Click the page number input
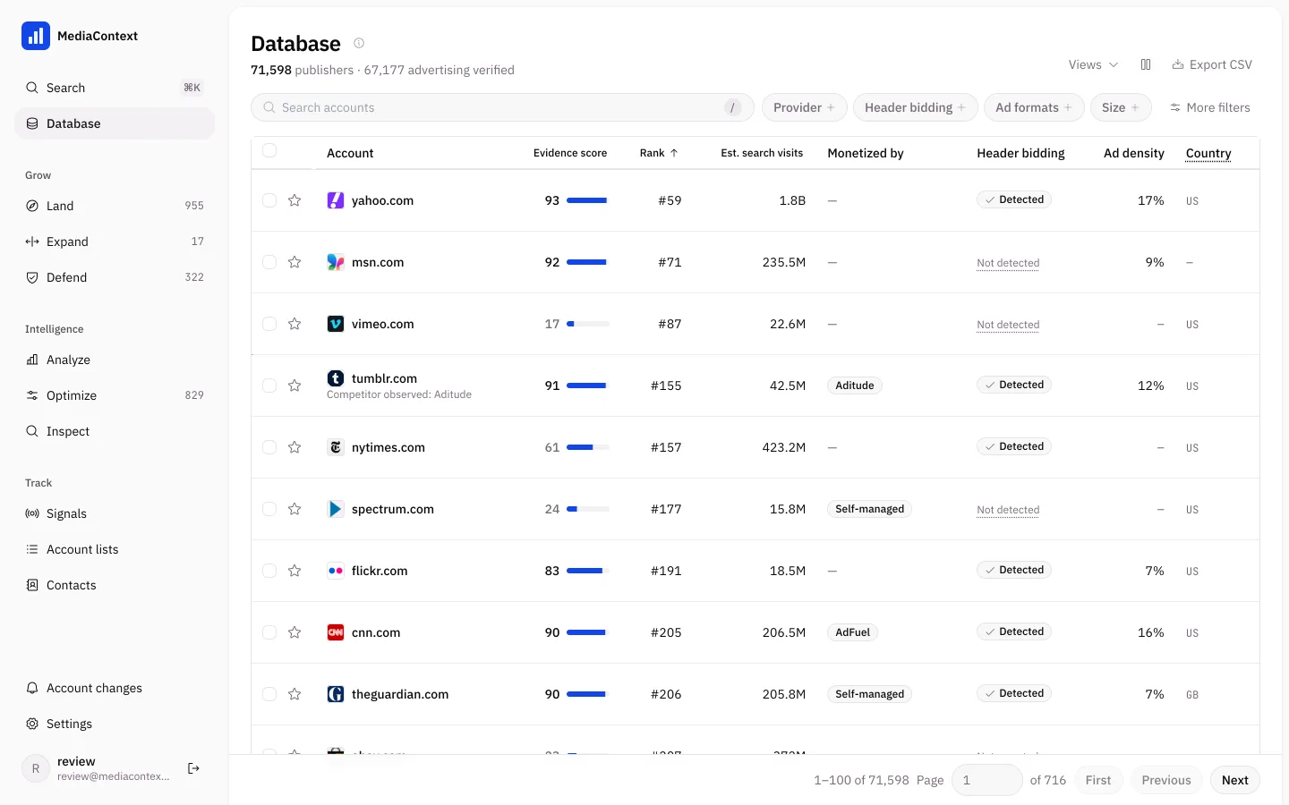The height and width of the screenshot is (805, 1289). (987, 780)
